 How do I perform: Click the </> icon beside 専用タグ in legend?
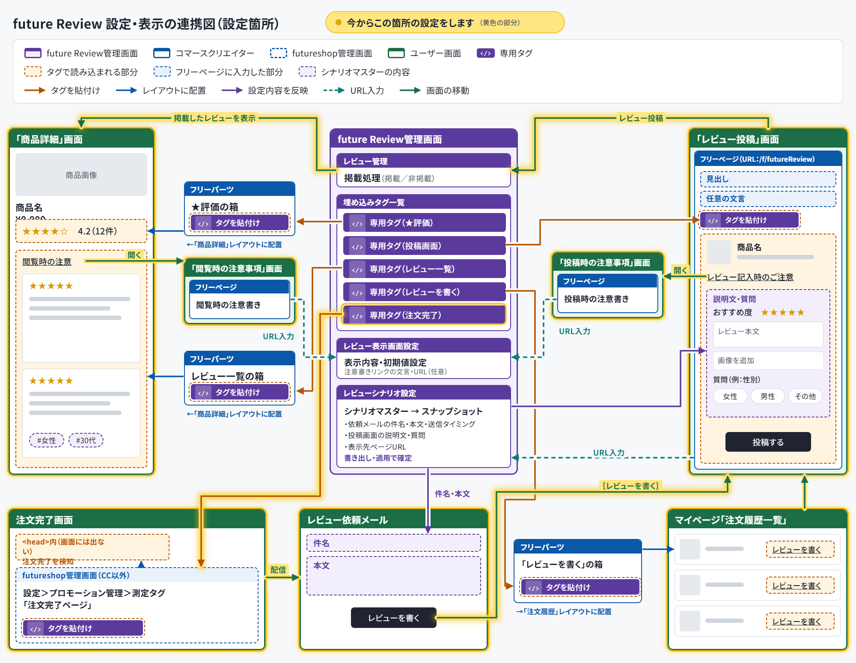click(485, 53)
